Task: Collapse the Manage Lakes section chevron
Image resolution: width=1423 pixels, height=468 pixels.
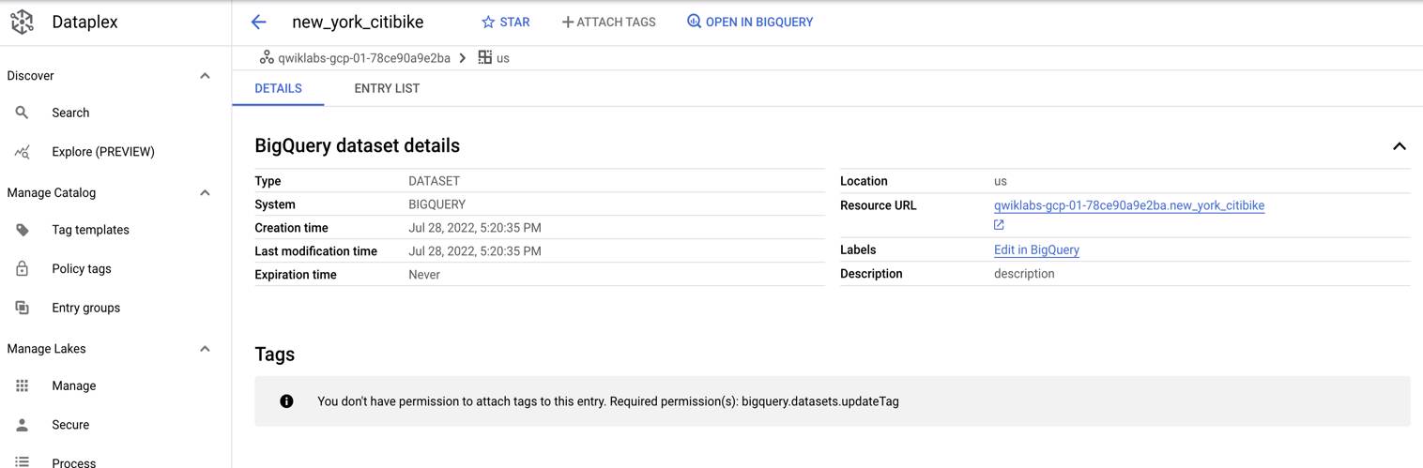Action: click(205, 349)
